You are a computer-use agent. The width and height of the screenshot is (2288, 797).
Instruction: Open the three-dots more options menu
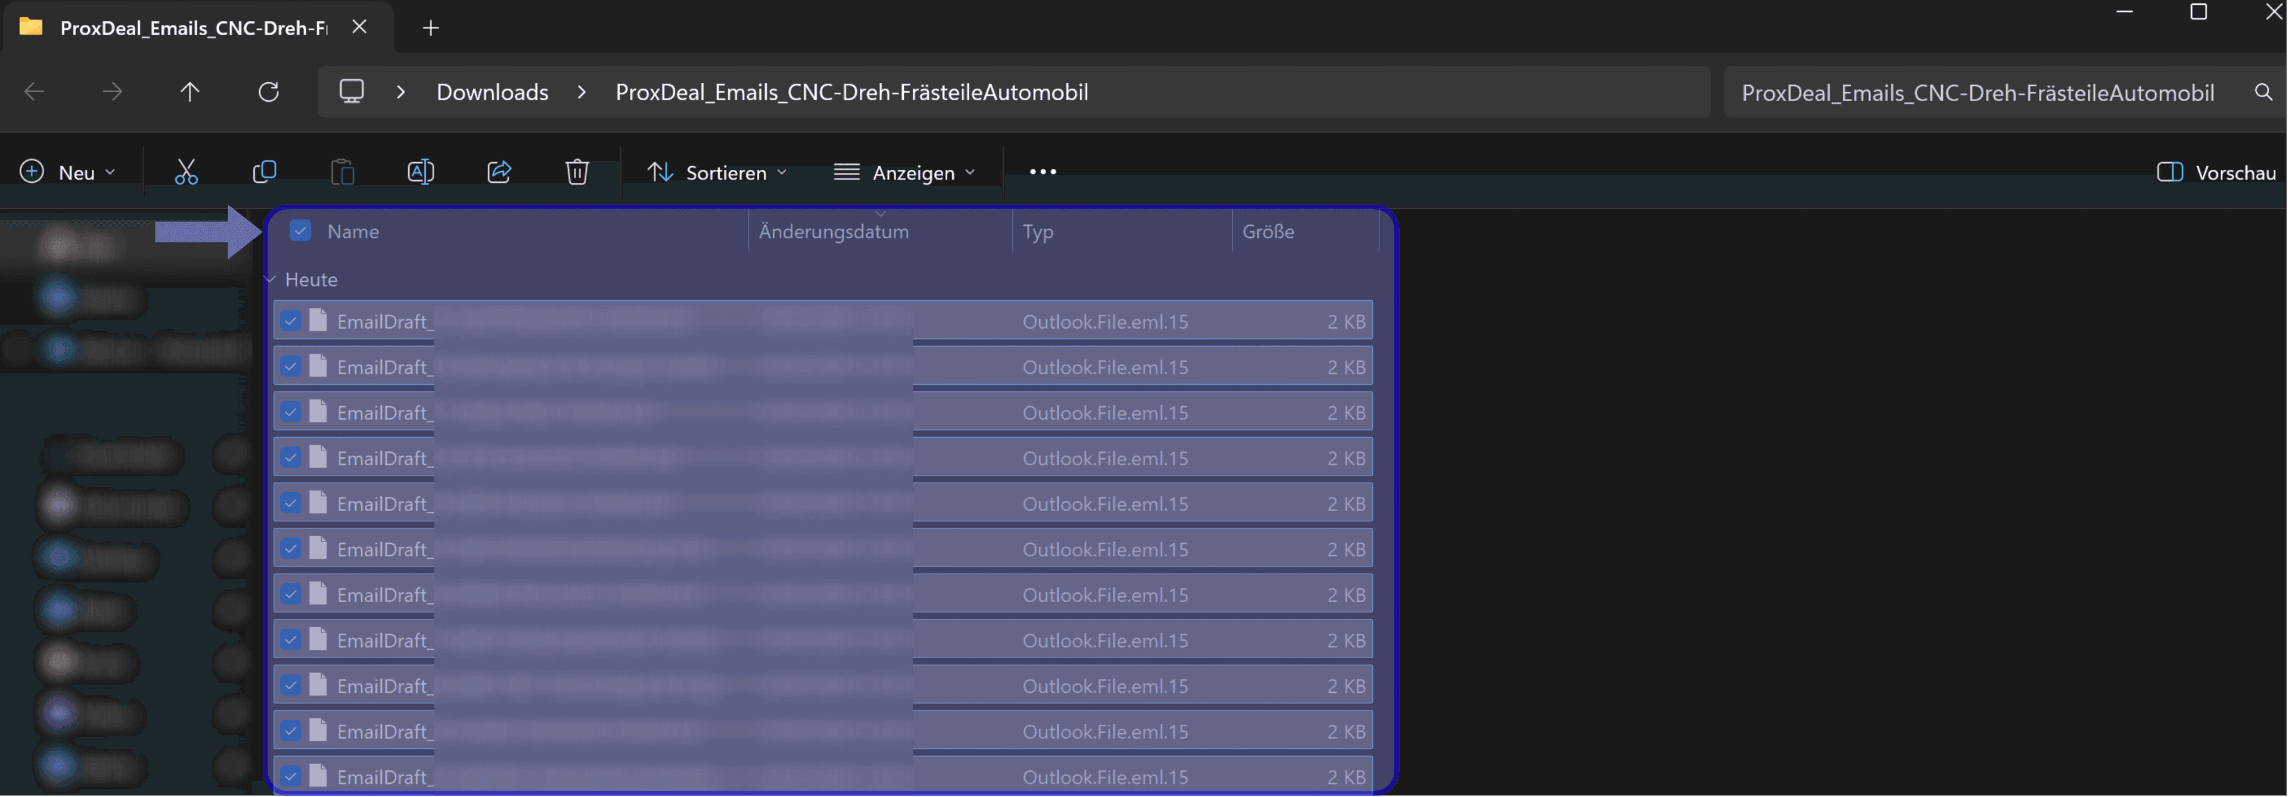click(x=1043, y=172)
